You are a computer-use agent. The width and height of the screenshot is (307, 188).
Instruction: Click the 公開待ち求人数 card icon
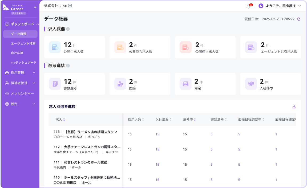(120, 47)
